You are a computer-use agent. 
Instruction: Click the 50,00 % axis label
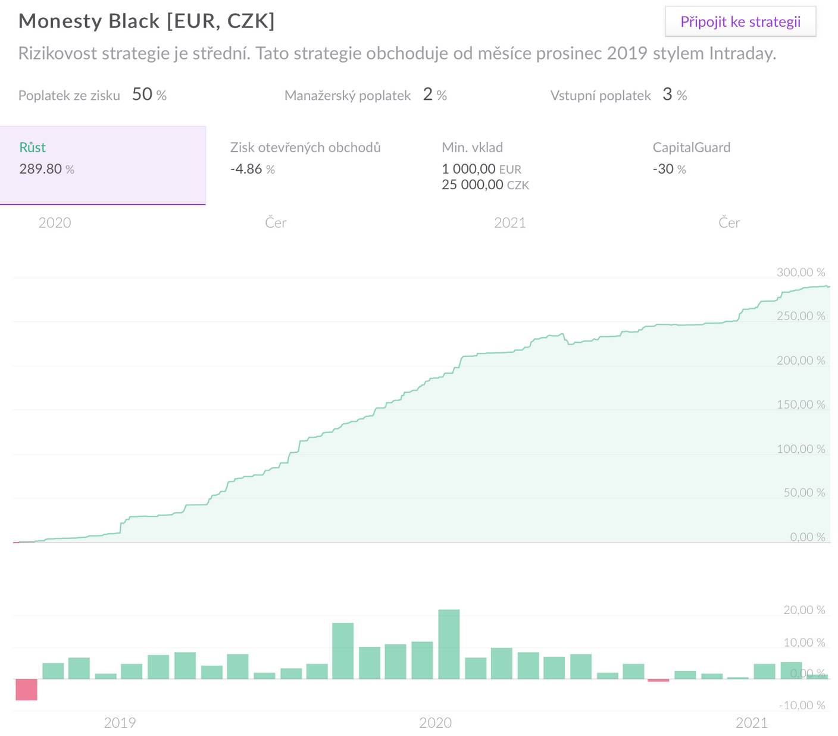(804, 493)
